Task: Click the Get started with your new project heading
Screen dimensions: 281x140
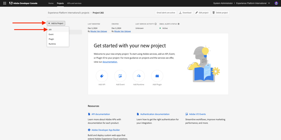Action: pyautogui.click(x=130, y=45)
